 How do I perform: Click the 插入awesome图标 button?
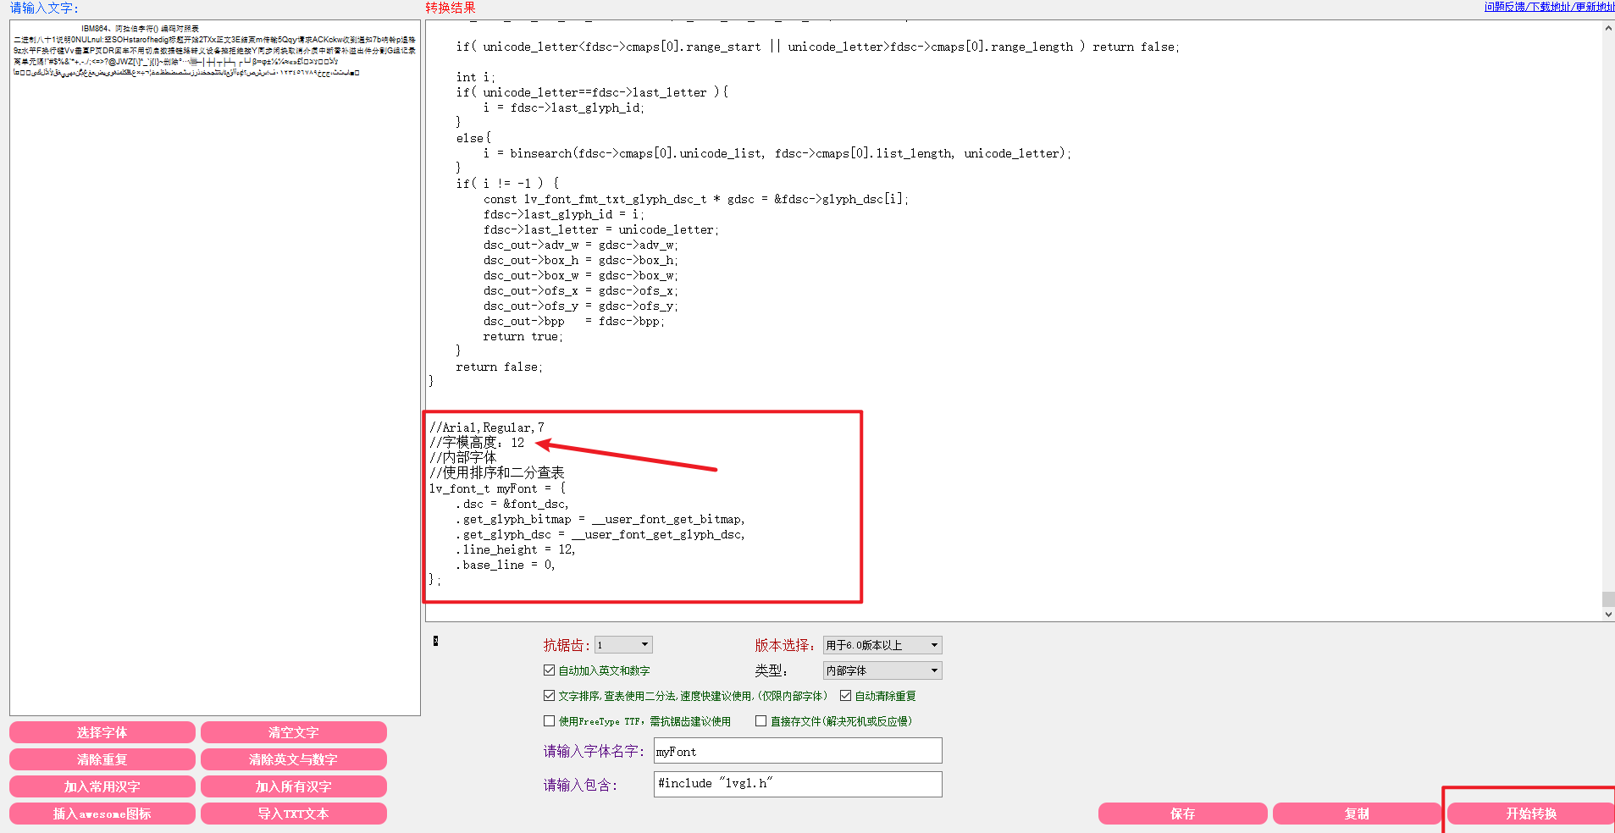(x=102, y=814)
